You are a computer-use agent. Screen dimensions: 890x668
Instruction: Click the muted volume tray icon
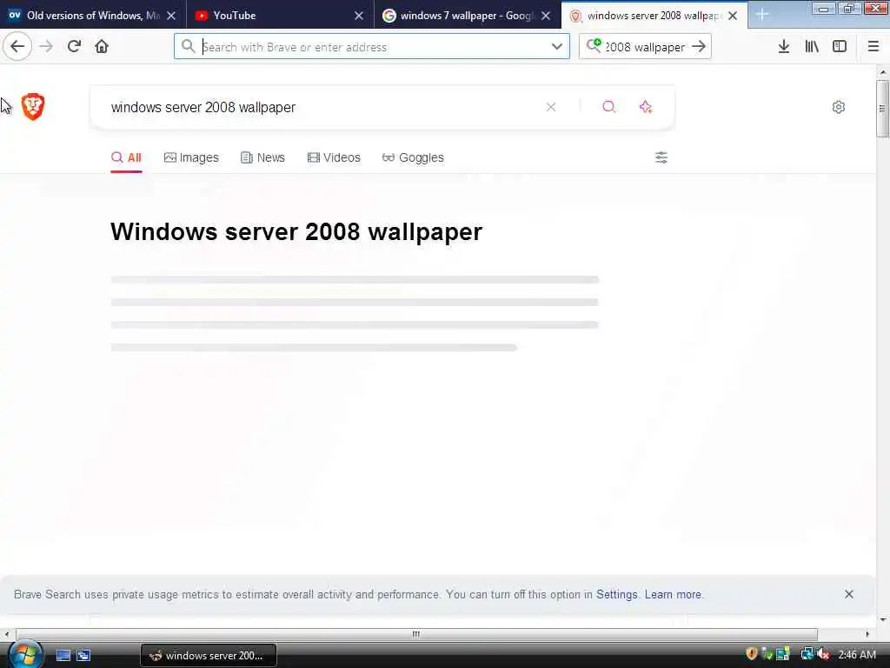824,654
